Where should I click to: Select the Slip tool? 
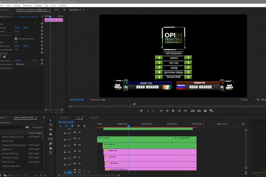pos(51,139)
